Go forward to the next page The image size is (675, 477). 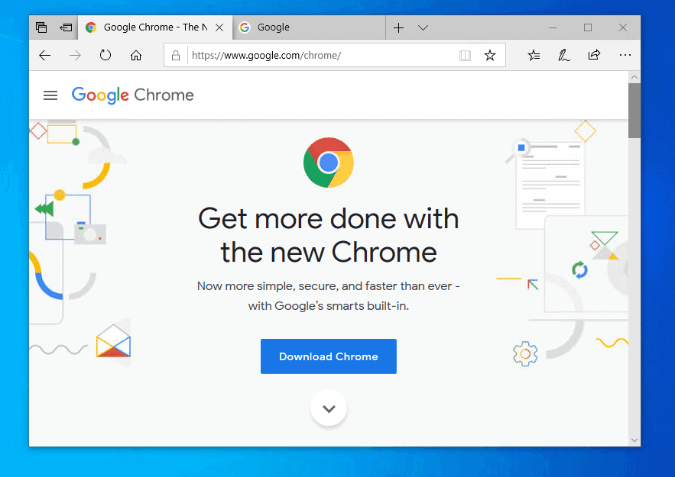[x=76, y=56]
